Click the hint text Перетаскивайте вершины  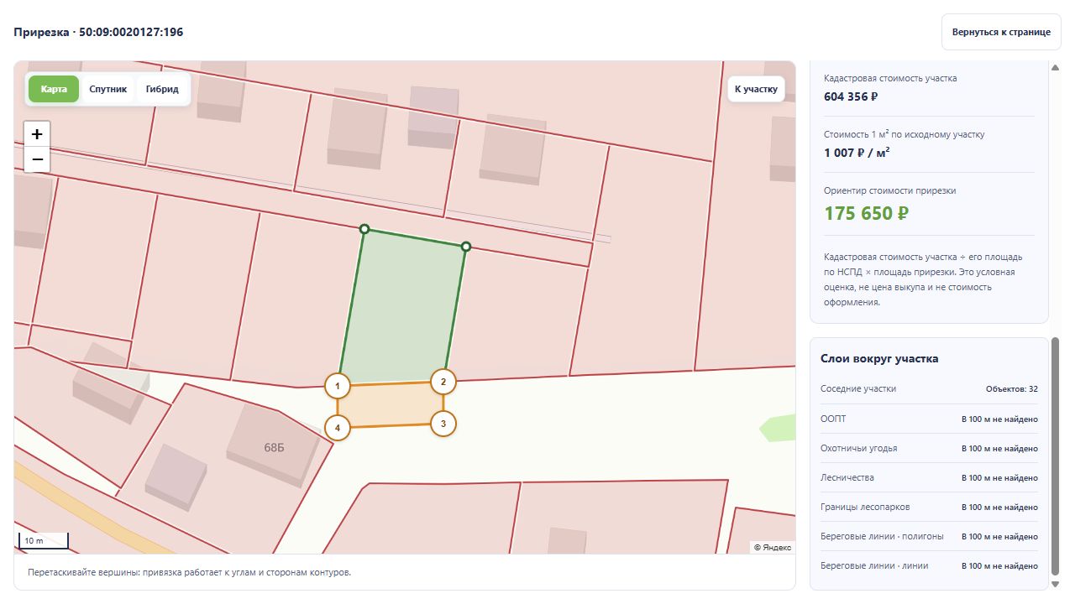pos(189,572)
